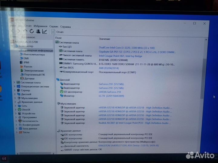Image resolution: width=218 pixels, height=163 pixels.
Task: Click the vertical scrollbar of details pane
Action: [203, 78]
